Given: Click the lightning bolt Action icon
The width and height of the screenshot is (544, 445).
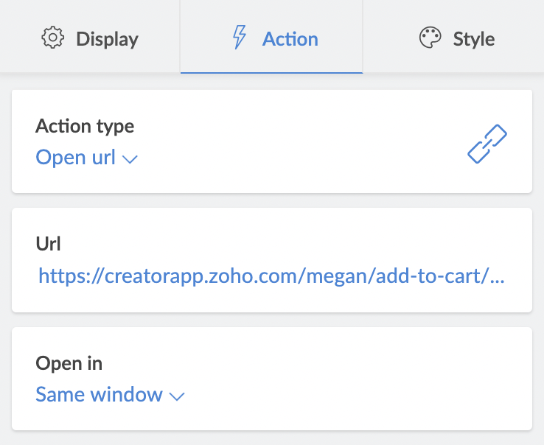Looking at the screenshot, I should (x=240, y=37).
